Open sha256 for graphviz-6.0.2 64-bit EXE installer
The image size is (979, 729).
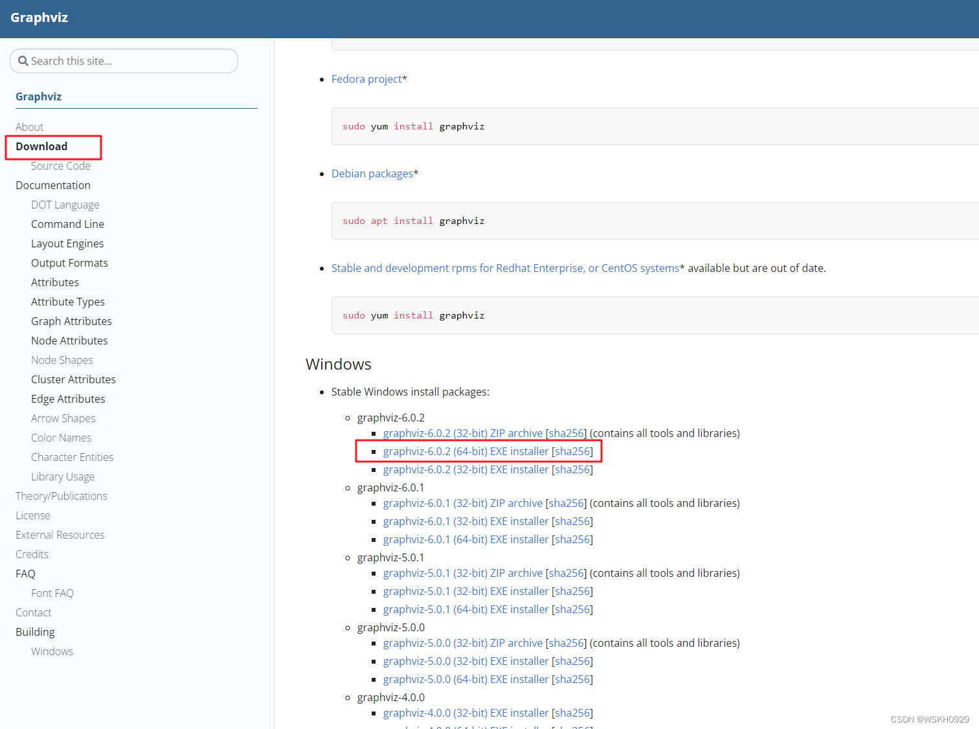coord(572,451)
